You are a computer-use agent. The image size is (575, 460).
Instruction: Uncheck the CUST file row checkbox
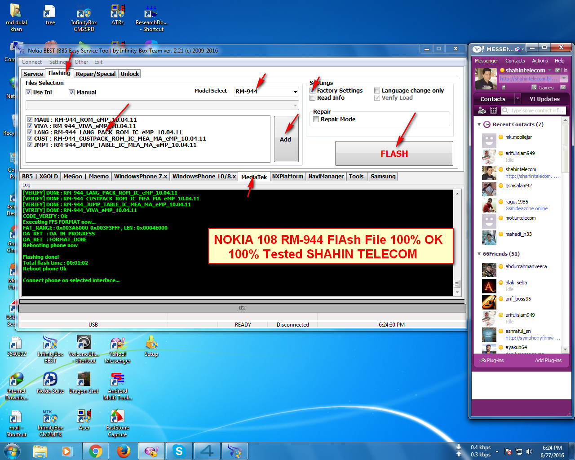[30, 138]
